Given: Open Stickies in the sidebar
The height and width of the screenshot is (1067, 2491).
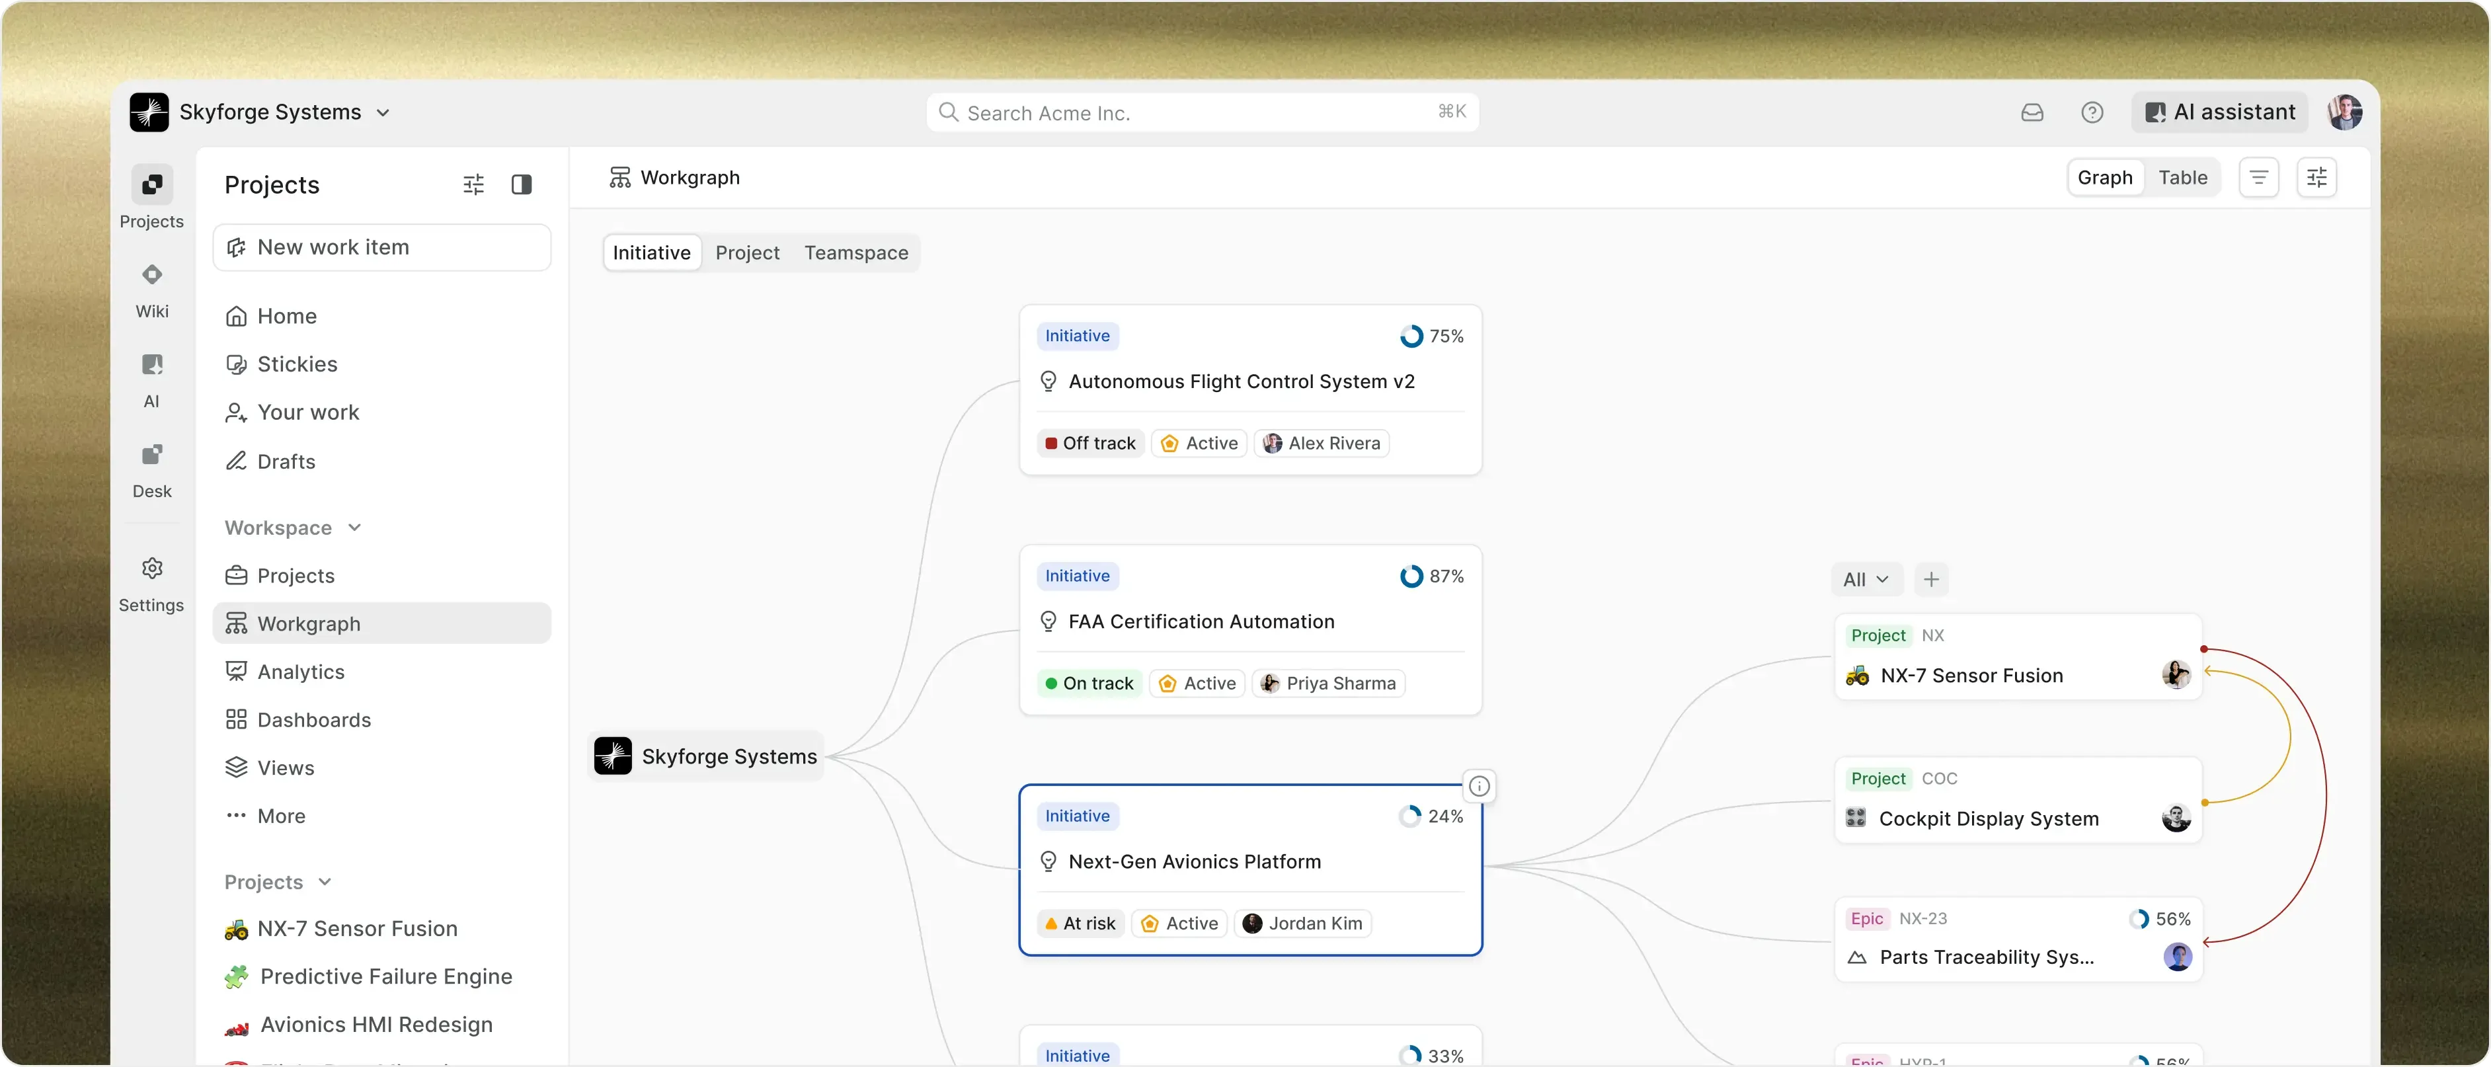Looking at the screenshot, I should tap(382, 365).
